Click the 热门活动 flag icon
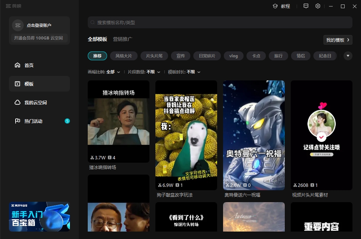 pyautogui.click(x=17, y=121)
